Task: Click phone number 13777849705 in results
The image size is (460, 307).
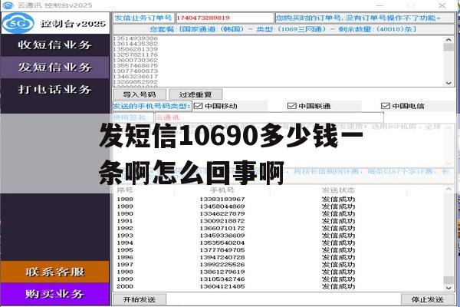Action: click(x=222, y=250)
